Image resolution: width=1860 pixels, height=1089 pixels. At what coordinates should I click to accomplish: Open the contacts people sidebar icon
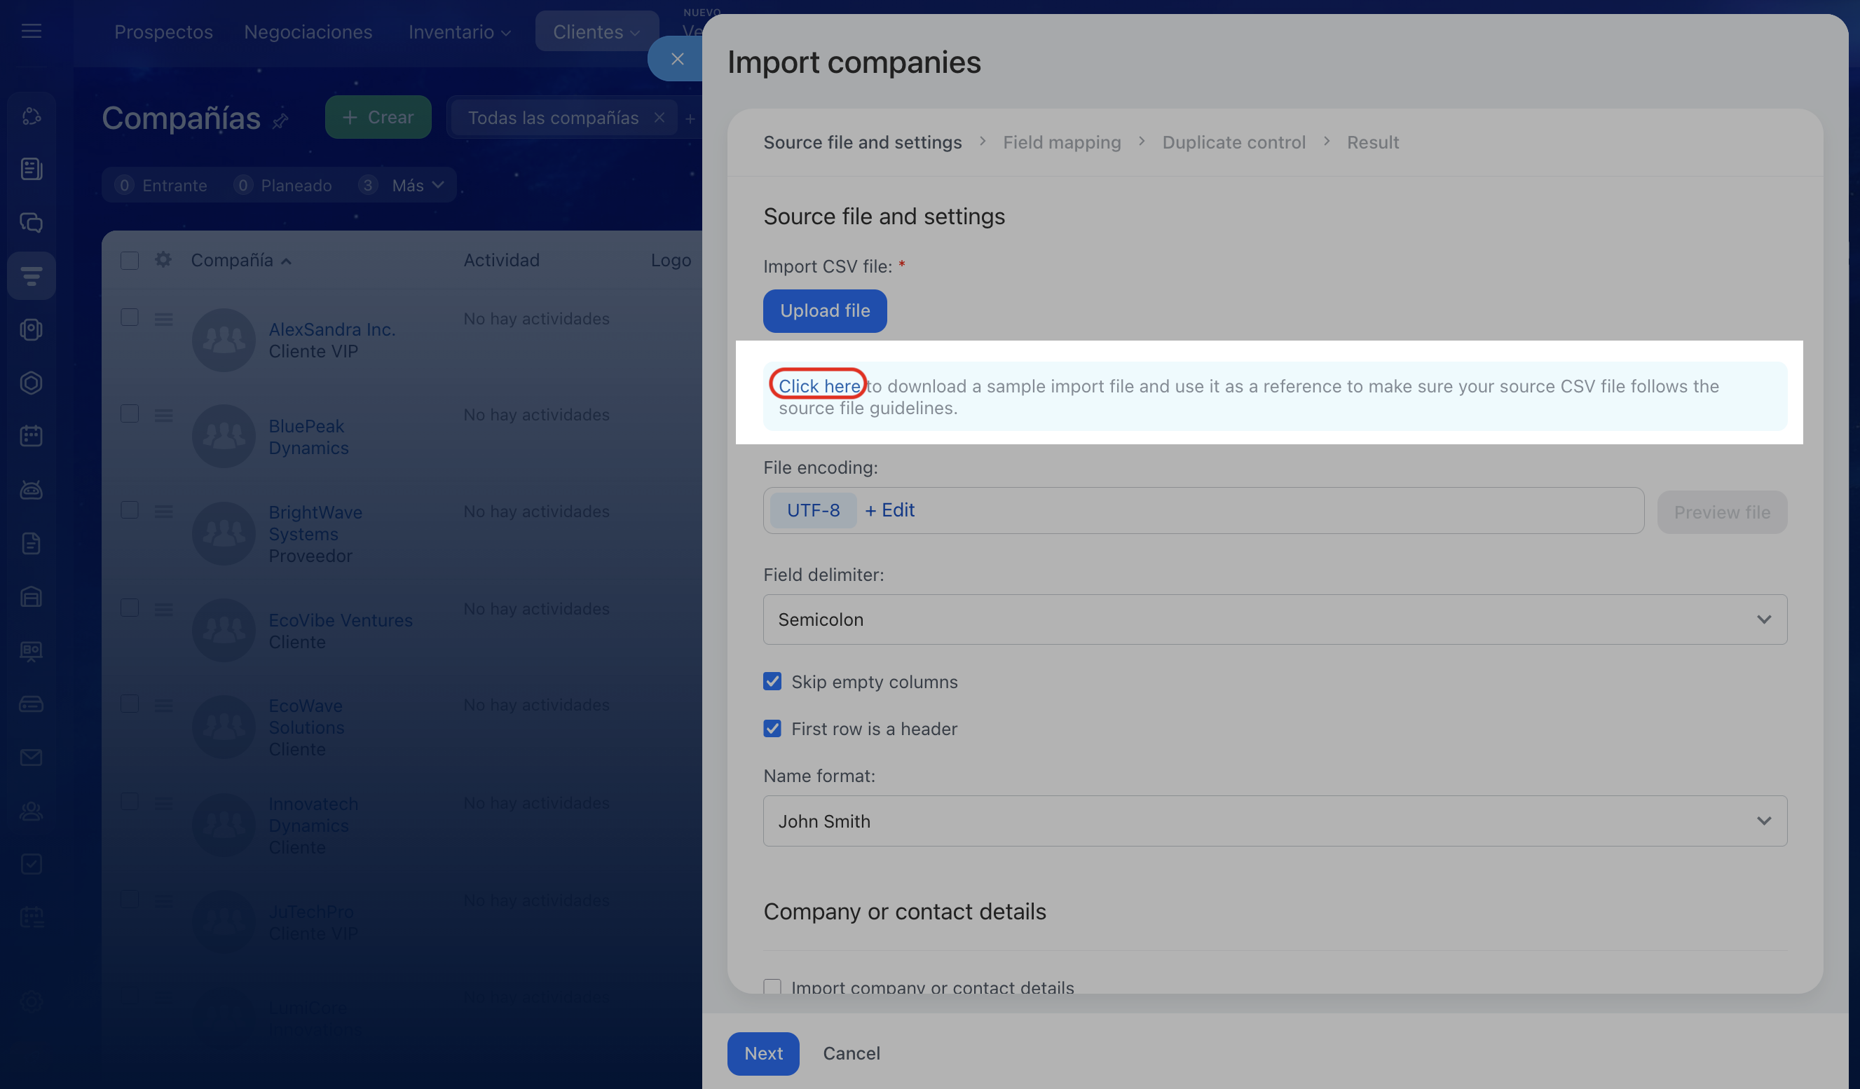click(x=31, y=811)
